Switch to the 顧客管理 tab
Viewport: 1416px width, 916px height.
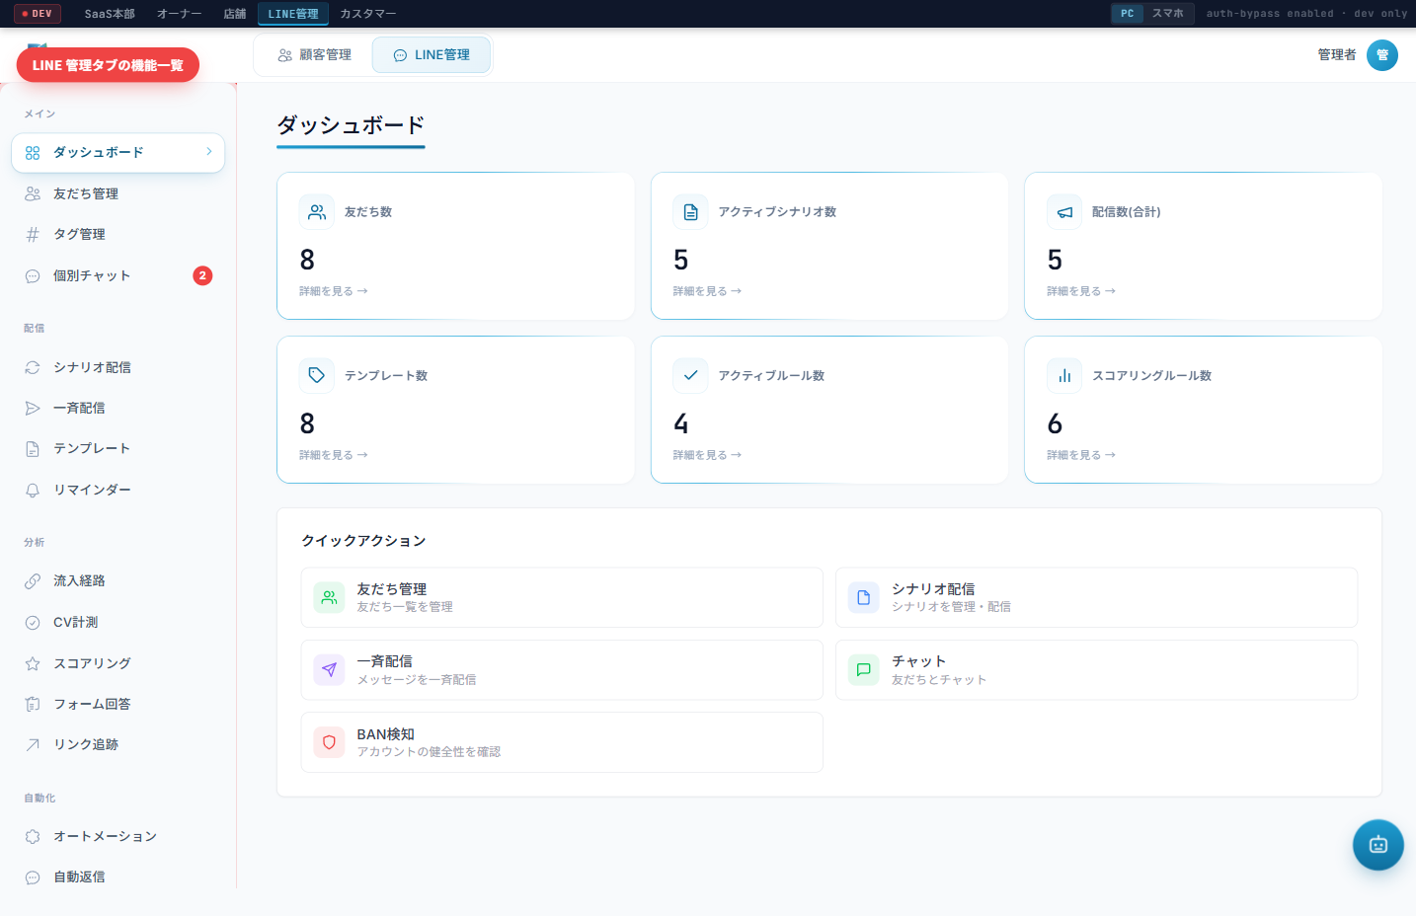[x=315, y=55]
